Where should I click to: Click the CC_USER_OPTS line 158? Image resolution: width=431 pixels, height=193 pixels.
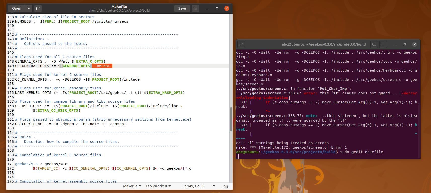99,106
